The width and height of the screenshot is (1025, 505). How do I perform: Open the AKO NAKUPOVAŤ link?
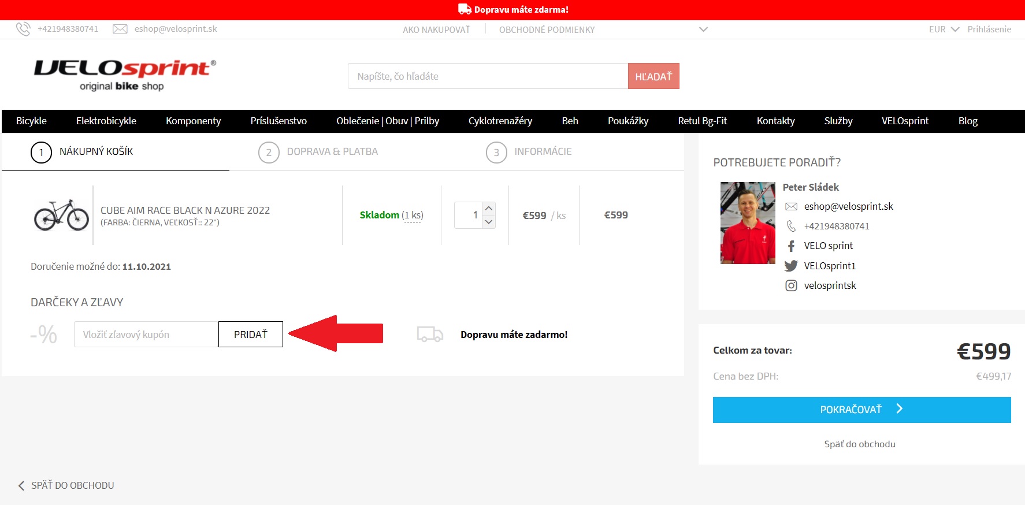pyautogui.click(x=437, y=29)
